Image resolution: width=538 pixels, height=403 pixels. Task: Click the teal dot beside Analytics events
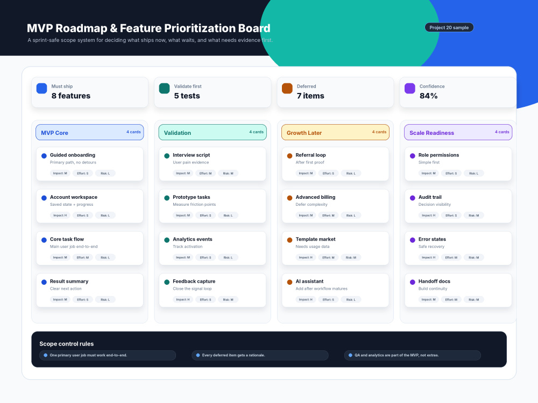point(167,240)
